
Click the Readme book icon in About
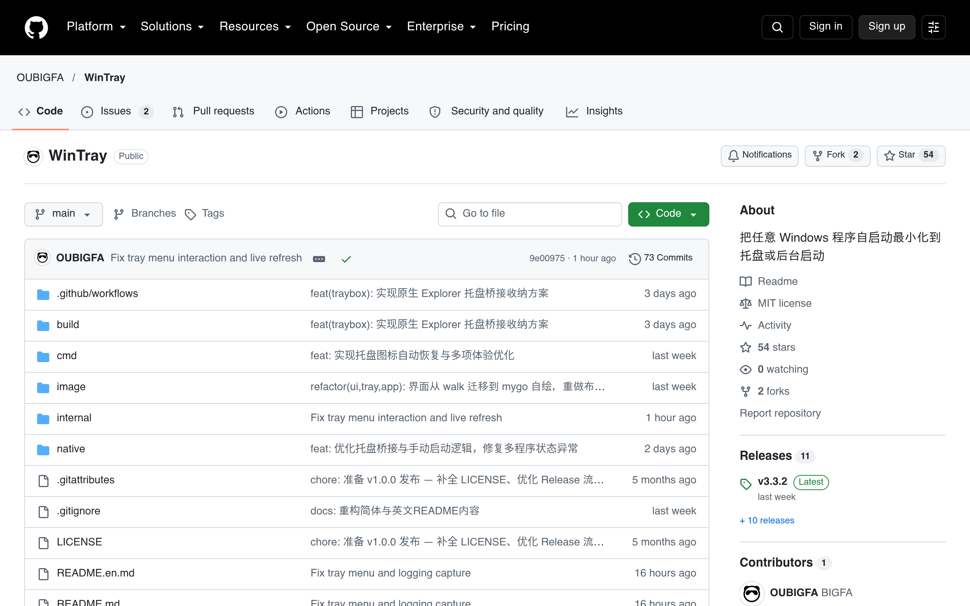[746, 282]
